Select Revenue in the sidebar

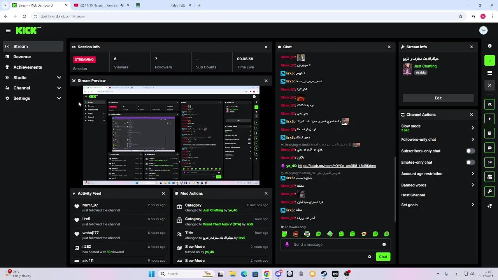[33, 57]
